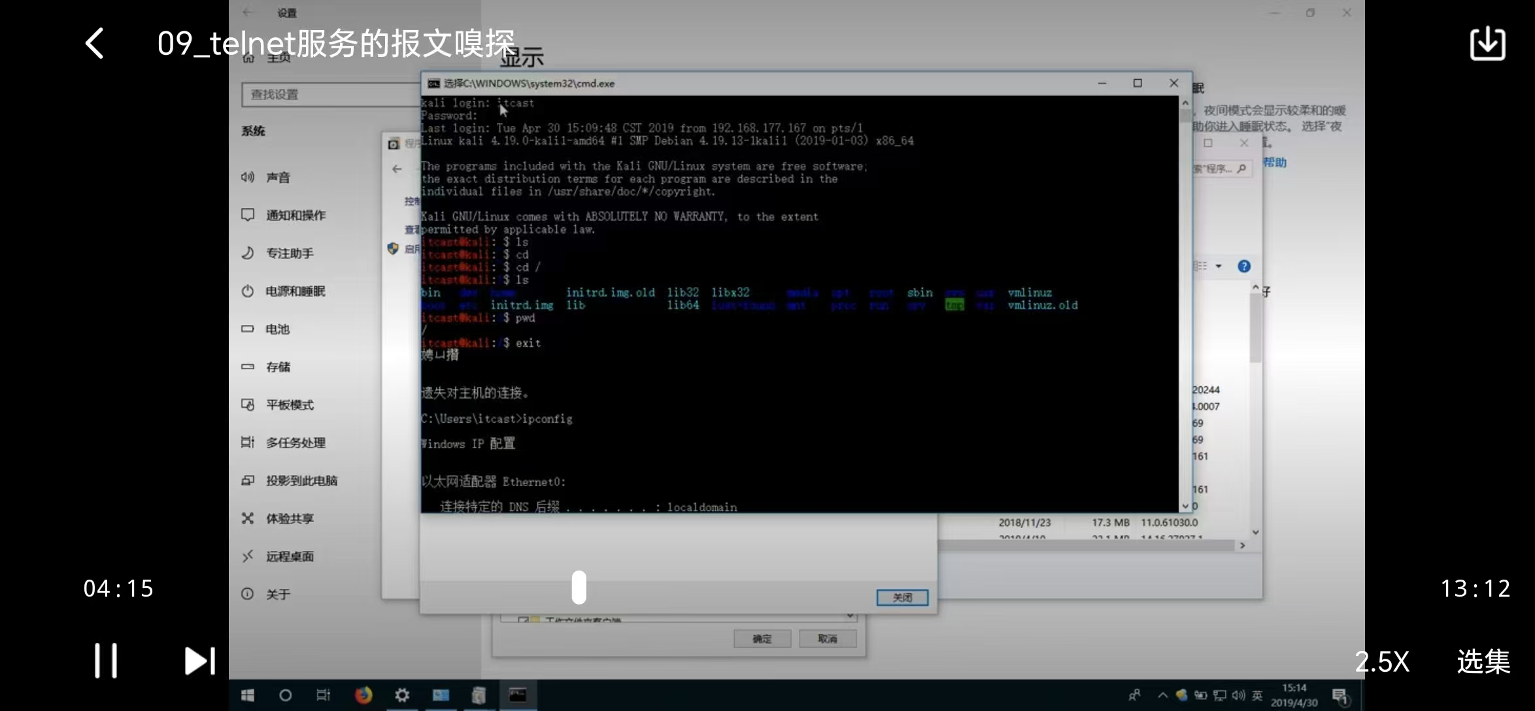The image size is (1535, 711).
Task: Click the Settings window back arrow
Action: [247, 12]
